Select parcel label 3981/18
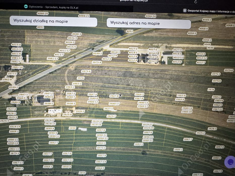 [x=17, y=67]
